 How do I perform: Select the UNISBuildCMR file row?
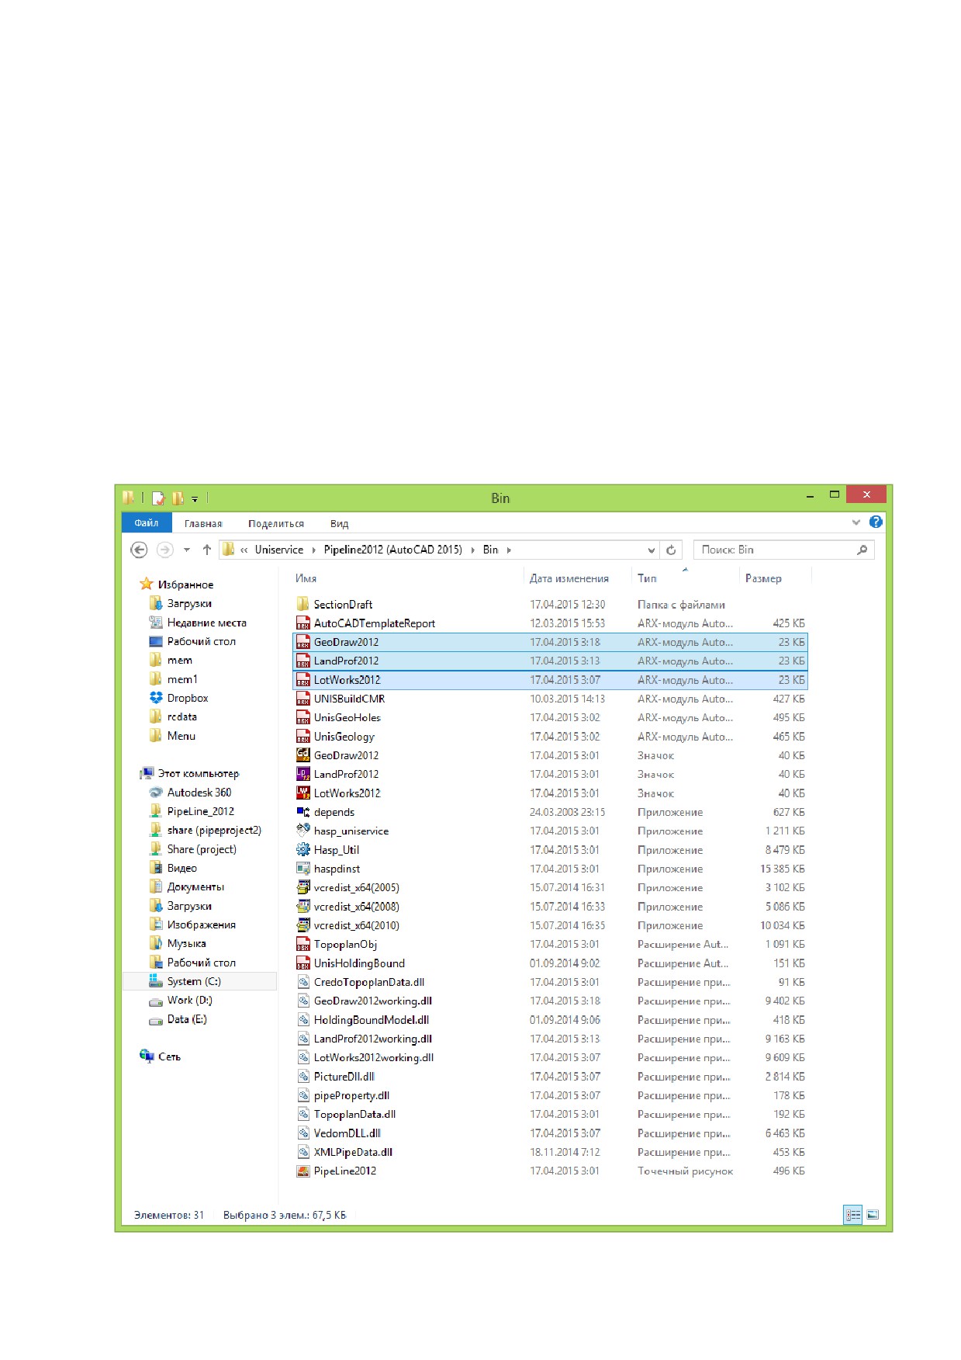[550, 699]
